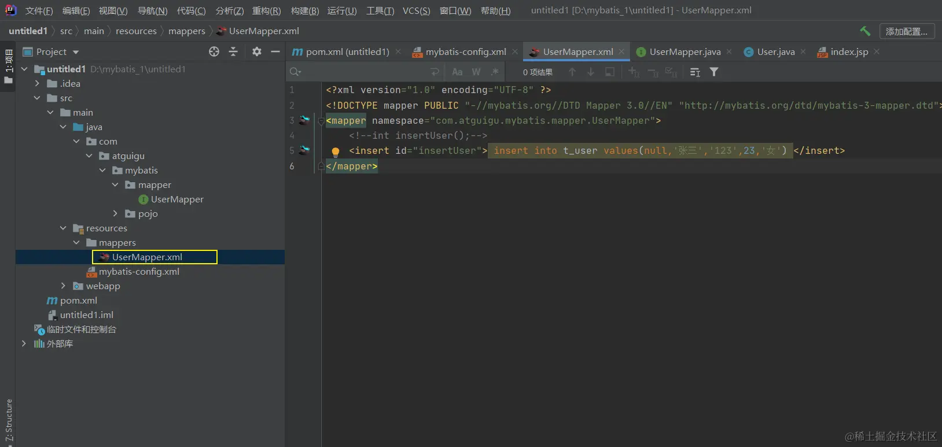Click the filter search results icon
Image resolution: width=942 pixels, height=447 pixels.
click(714, 72)
